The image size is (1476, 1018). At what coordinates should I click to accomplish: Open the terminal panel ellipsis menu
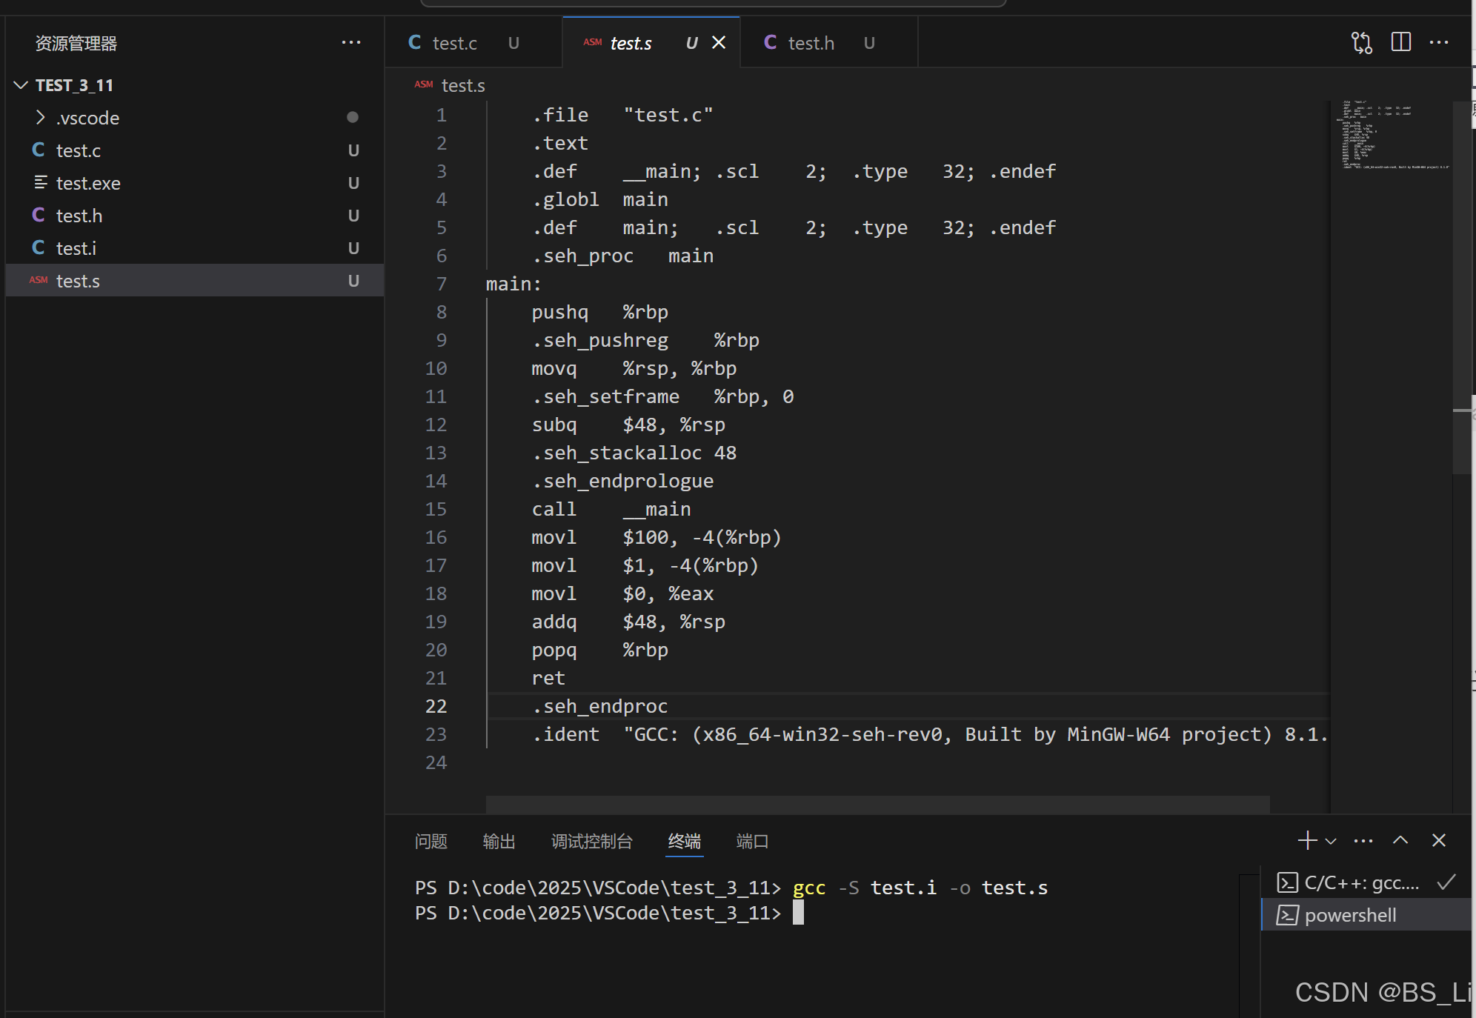pos(1363,840)
